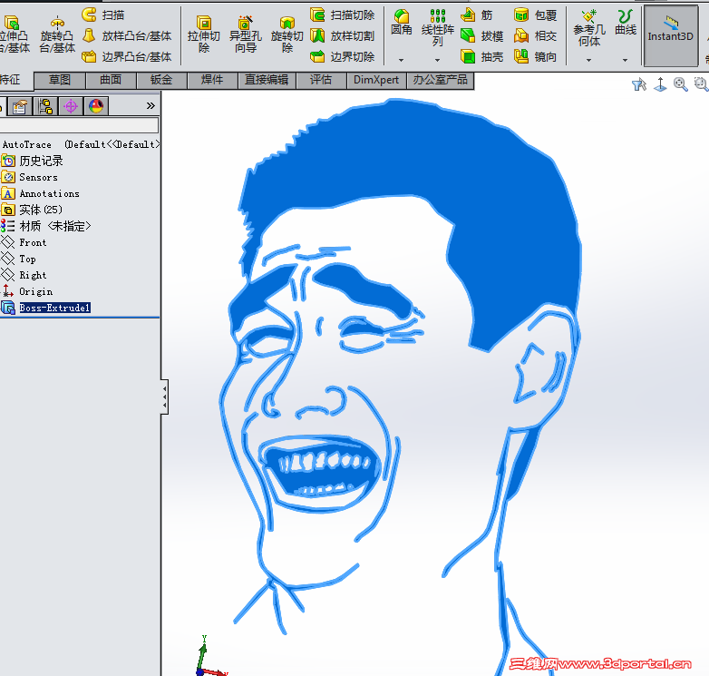
Task: Click the Revolved Cut (旋转切除) tool
Action: tap(287, 35)
